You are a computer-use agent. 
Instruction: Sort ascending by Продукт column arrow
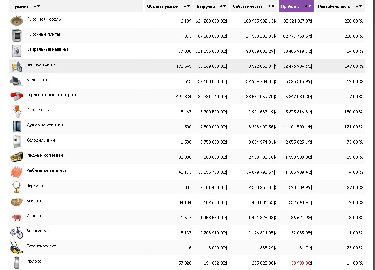pyautogui.click(x=35, y=7)
